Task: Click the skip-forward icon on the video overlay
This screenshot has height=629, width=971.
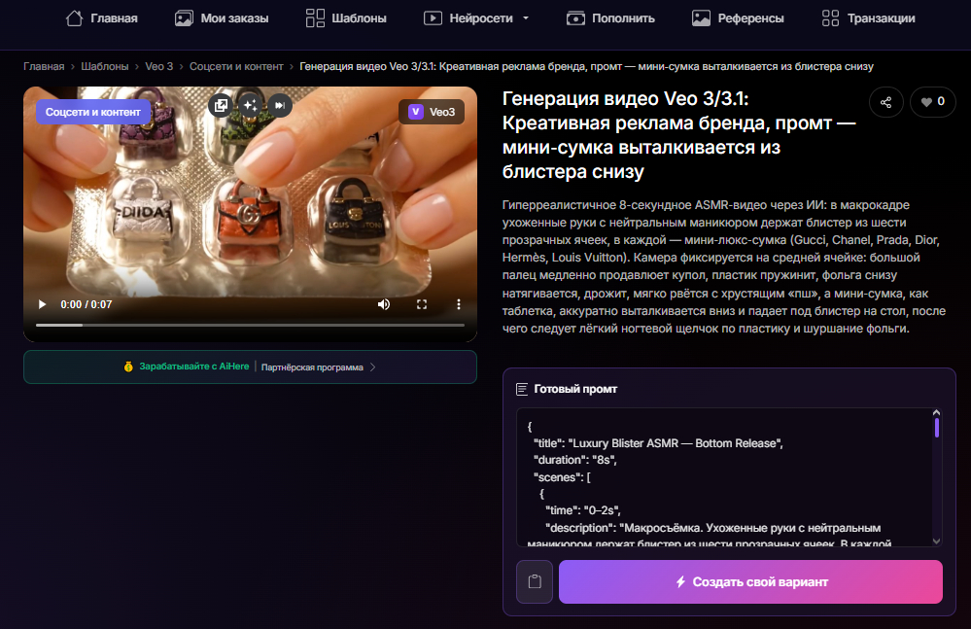Action: click(281, 106)
